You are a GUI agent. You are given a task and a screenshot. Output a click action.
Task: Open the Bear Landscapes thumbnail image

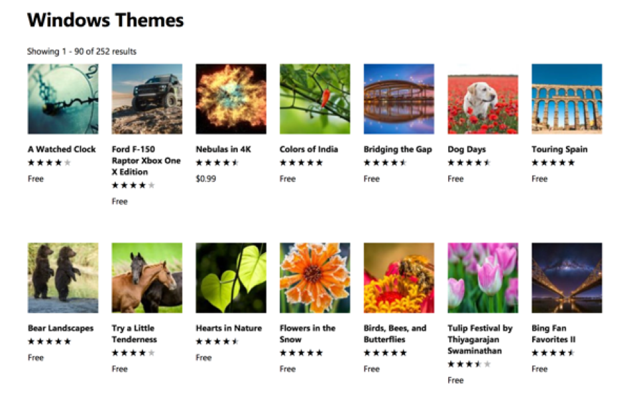coord(63,278)
